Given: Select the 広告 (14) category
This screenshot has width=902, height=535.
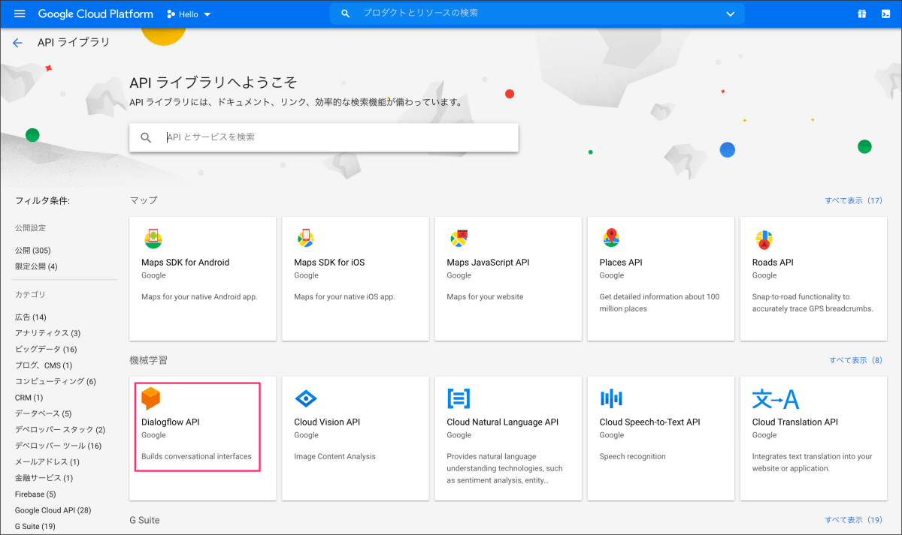Looking at the screenshot, I should click(x=30, y=317).
